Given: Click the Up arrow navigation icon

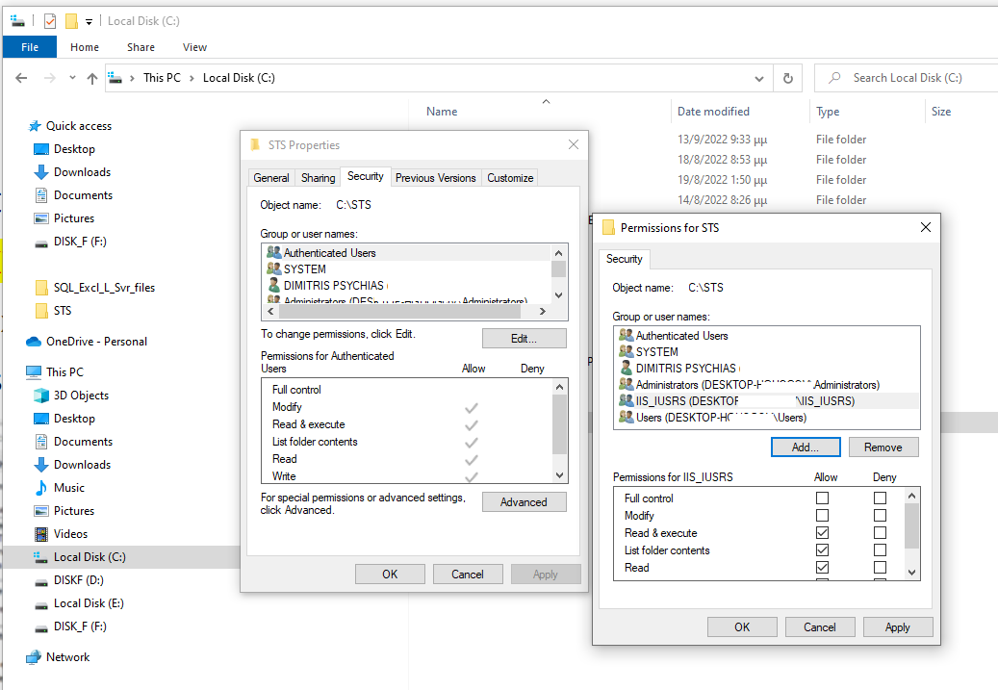Looking at the screenshot, I should (92, 78).
